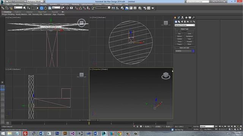The height and width of the screenshot is (136, 243).
Task: Toggle Set Key animation mode
Action: (196, 129)
